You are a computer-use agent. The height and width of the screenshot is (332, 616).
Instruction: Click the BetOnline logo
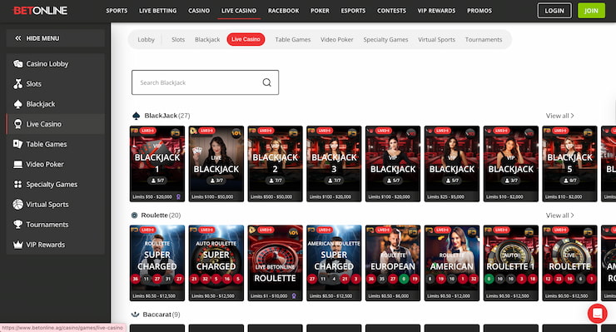pos(40,11)
